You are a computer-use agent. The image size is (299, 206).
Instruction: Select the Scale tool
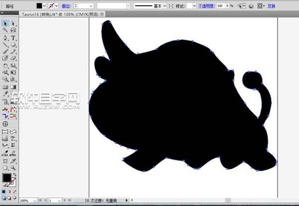click(13, 66)
